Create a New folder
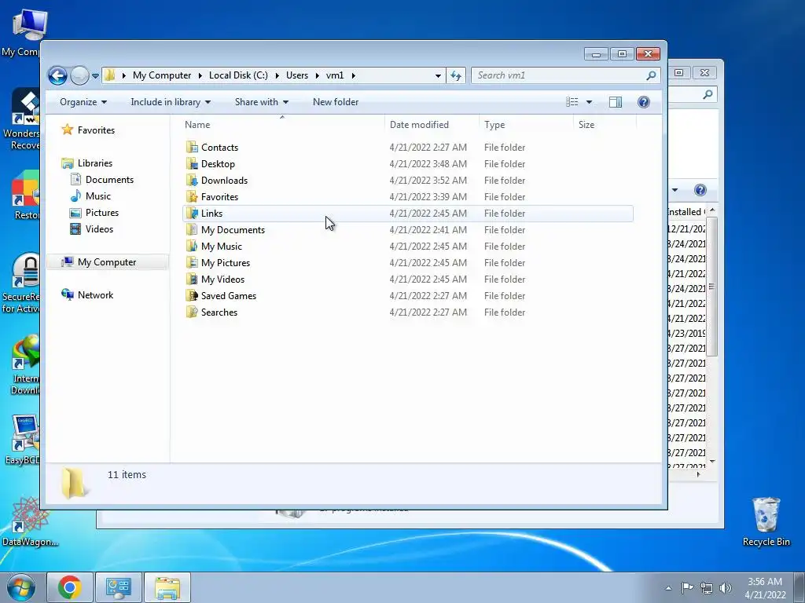 tap(336, 102)
